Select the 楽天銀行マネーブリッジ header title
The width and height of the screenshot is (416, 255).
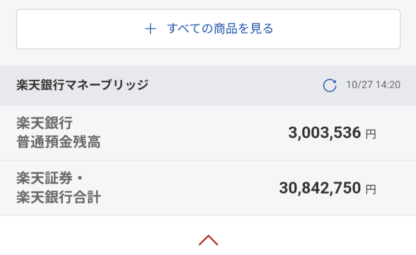(x=82, y=85)
